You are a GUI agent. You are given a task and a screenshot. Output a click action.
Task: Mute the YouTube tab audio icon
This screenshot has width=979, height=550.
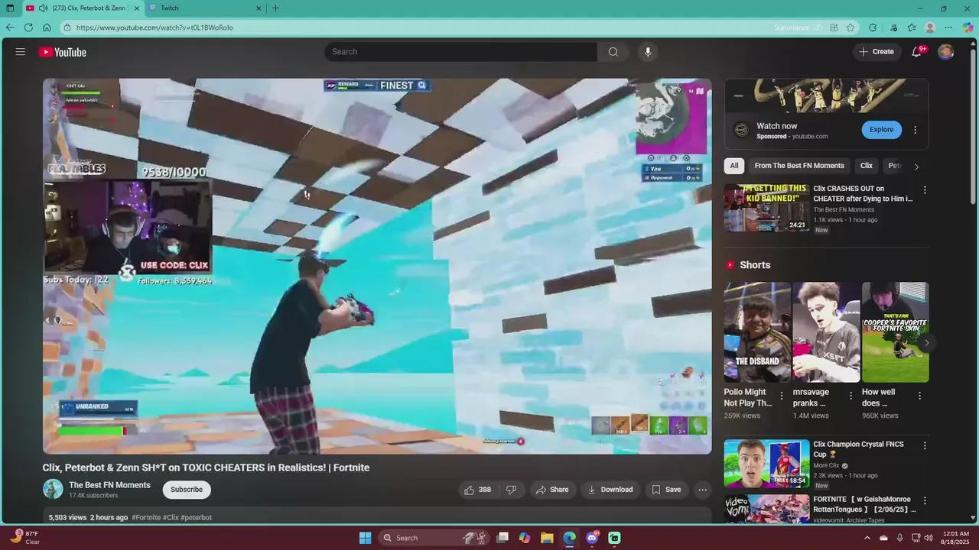pos(44,8)
